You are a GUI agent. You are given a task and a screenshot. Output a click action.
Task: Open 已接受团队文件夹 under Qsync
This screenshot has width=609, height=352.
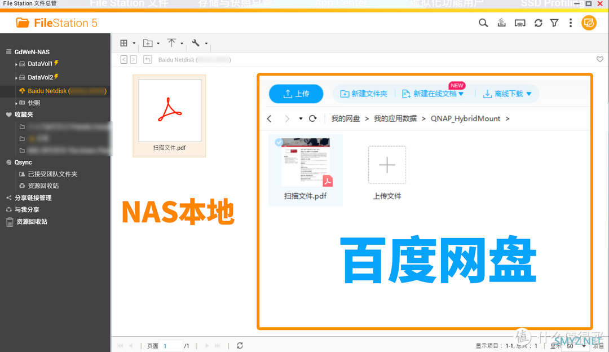point(52,174)
